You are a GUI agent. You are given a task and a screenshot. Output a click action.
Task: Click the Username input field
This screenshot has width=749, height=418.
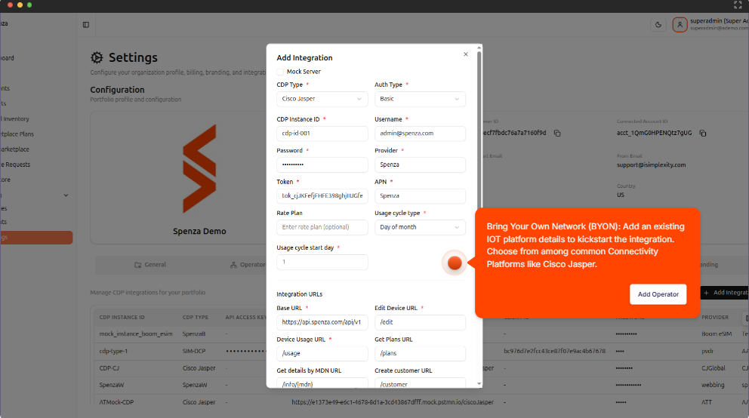coord(420,133)
